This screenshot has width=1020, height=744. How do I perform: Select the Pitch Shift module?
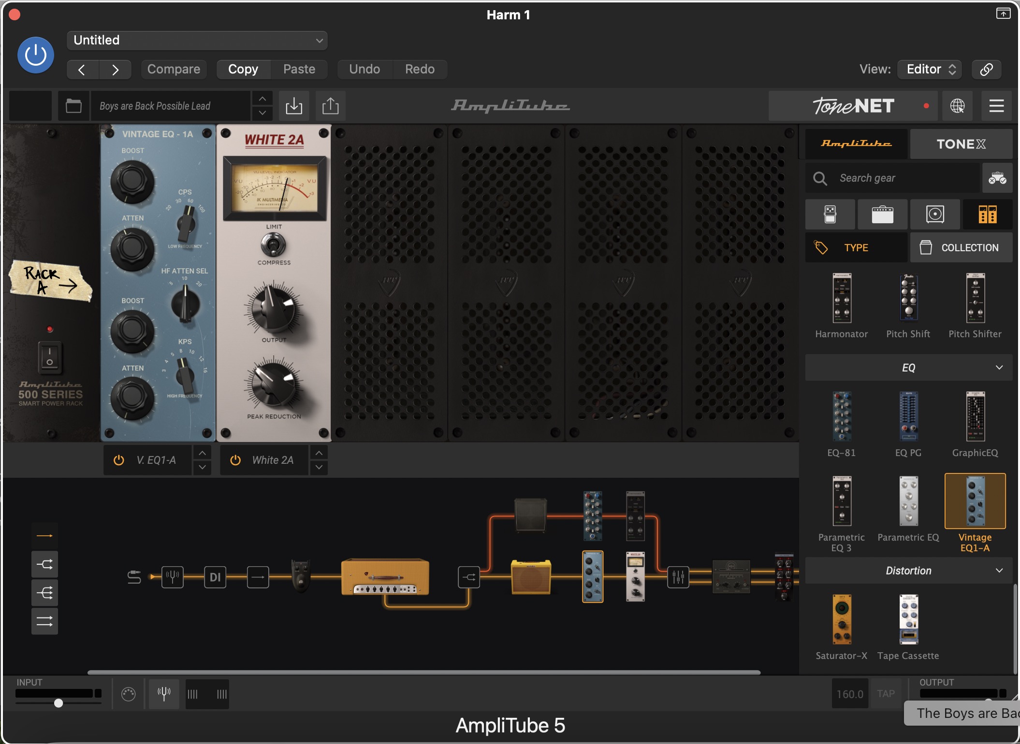pyautogui.click(x=908, y=306)
